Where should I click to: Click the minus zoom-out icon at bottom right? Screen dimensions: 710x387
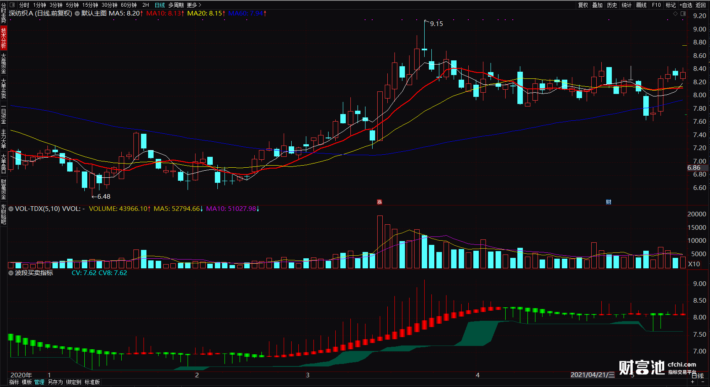[703, 382]
